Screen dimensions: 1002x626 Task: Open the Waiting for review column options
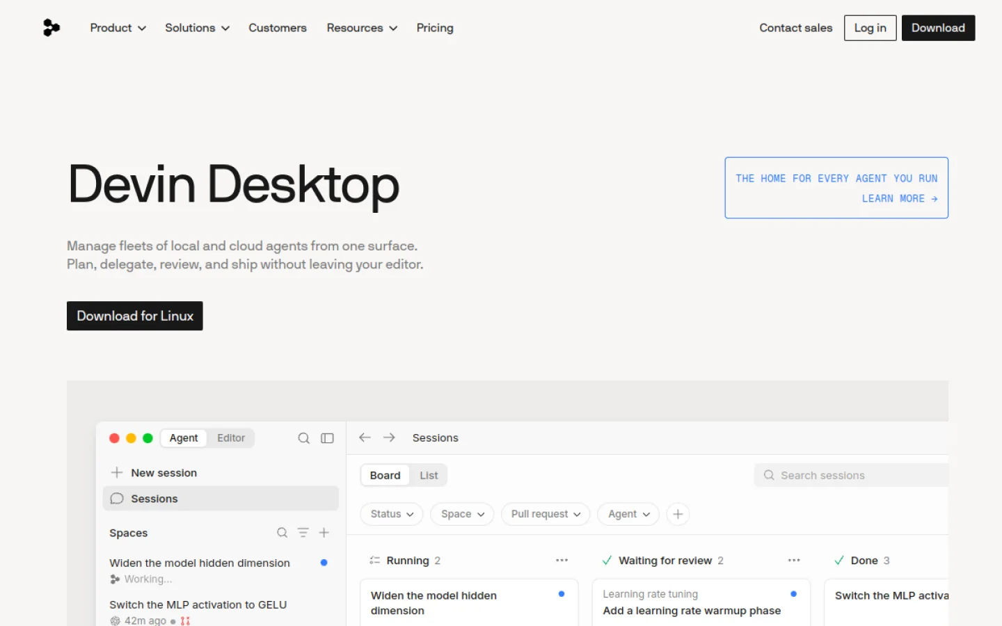[794, 561]
